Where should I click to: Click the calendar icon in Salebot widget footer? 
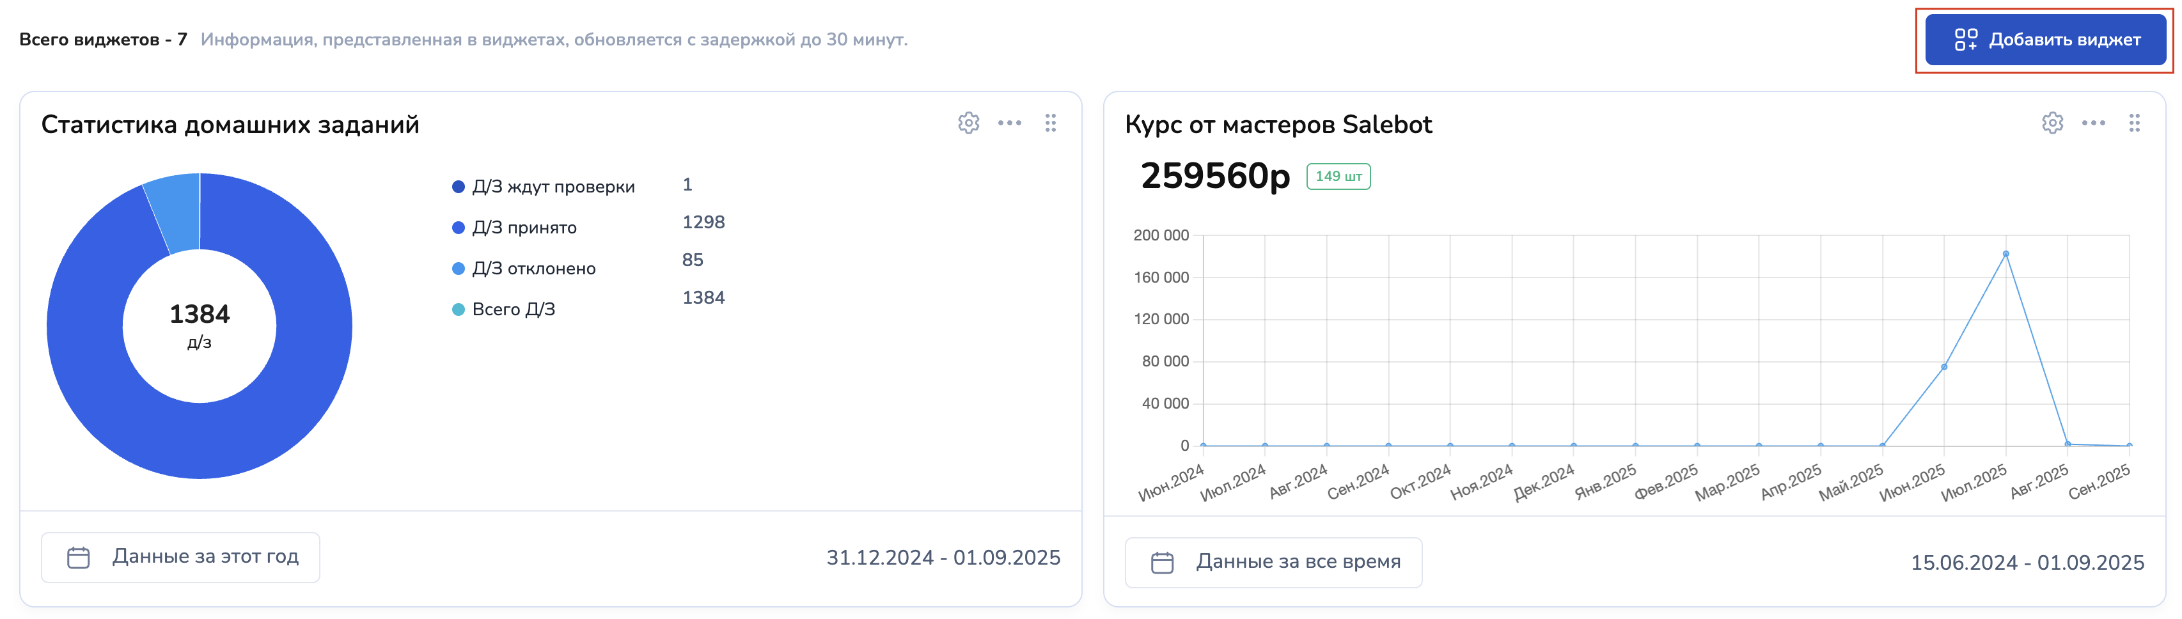1162,562
